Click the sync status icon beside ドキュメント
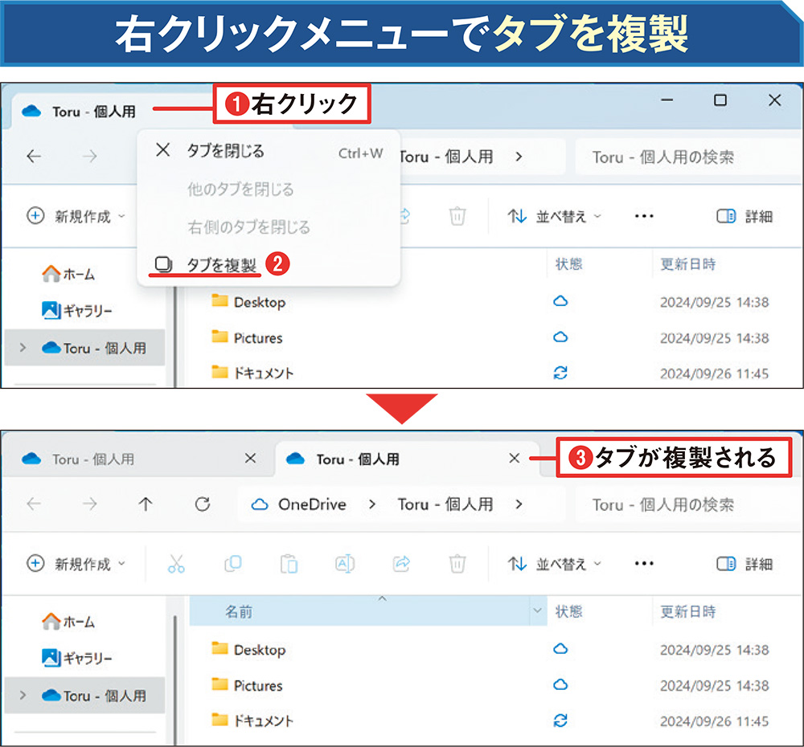The height and width of the screenshot is (747, 804). [x=560, y=720]
